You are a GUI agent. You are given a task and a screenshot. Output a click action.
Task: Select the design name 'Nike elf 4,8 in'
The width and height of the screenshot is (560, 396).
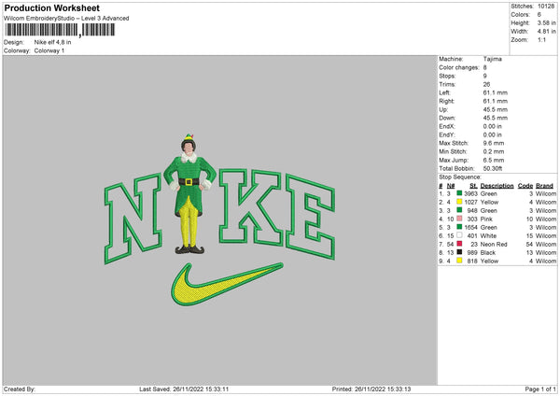click(52, 42)
